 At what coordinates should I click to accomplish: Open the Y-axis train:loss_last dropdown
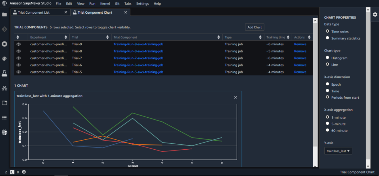[338, 151]
